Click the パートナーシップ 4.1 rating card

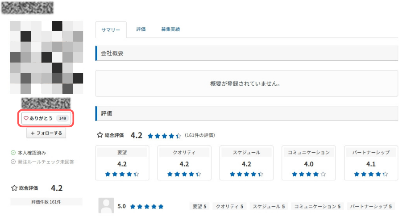point(371,163)
